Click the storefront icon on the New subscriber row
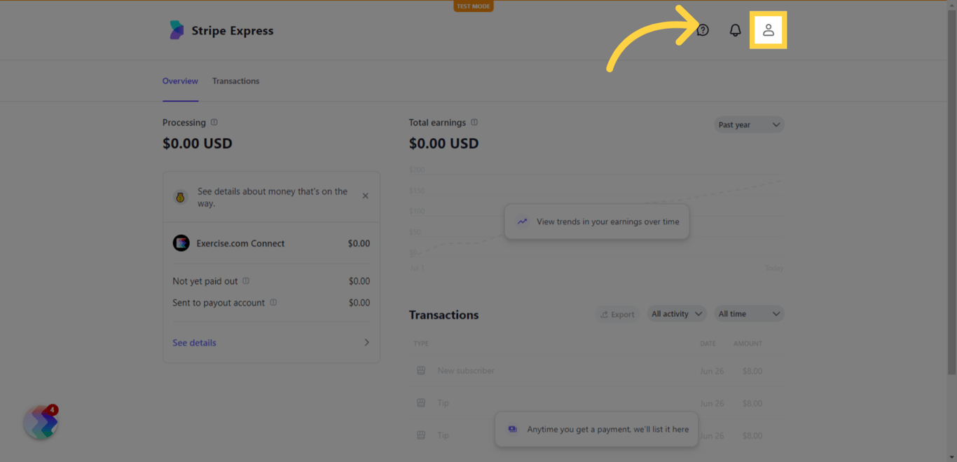The image size is (957, 462). point(421,370)
